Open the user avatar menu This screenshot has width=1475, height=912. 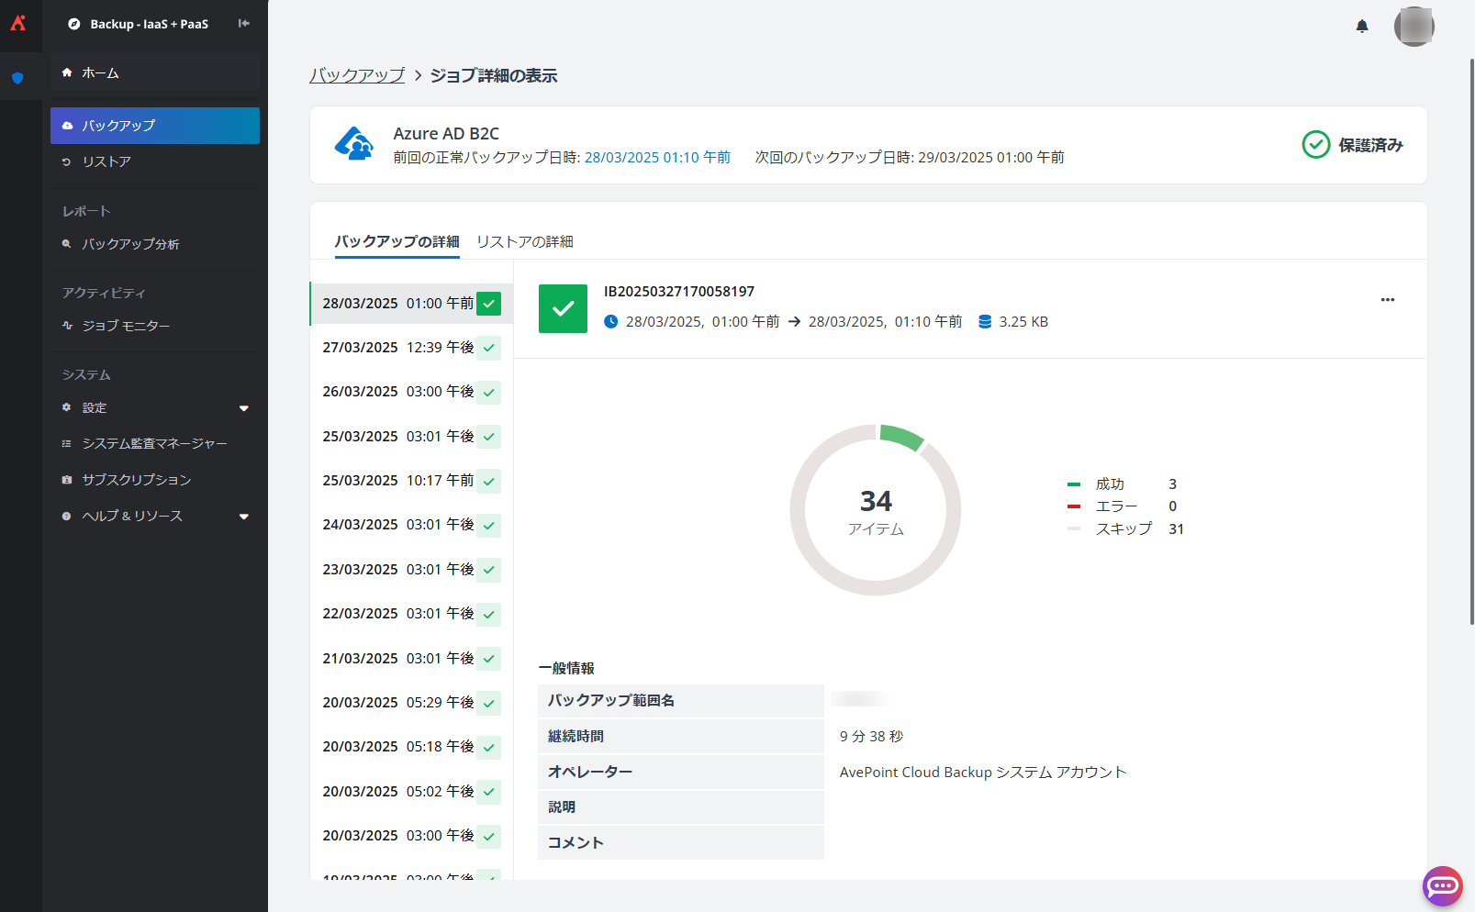coord(1414,26)
